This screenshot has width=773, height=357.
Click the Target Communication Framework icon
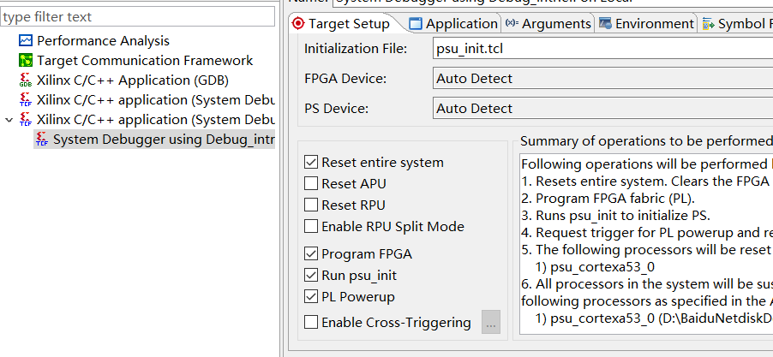(x=26, y=61)
